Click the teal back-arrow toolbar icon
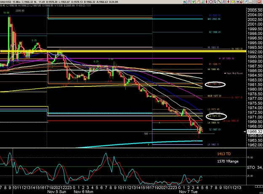 click(185, 2)
